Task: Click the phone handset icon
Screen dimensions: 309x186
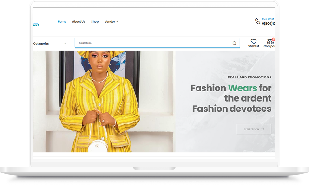Action: pyautogui.click(x=257, y=21)
